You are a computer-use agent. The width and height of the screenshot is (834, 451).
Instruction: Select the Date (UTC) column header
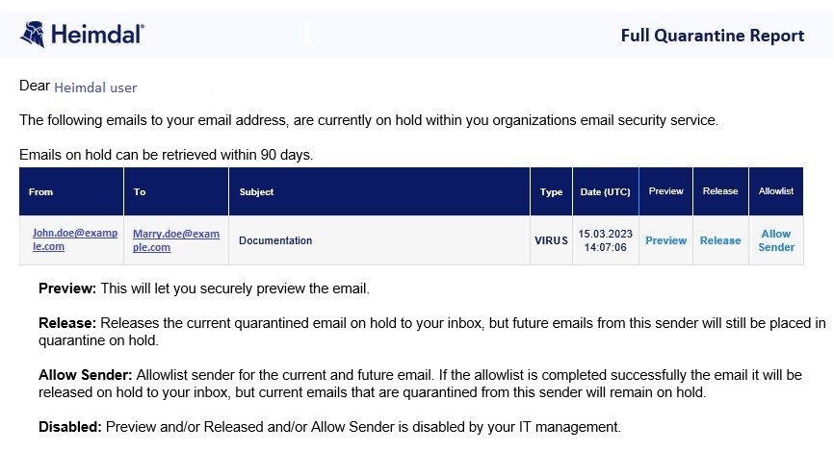[x=606, y=192]
